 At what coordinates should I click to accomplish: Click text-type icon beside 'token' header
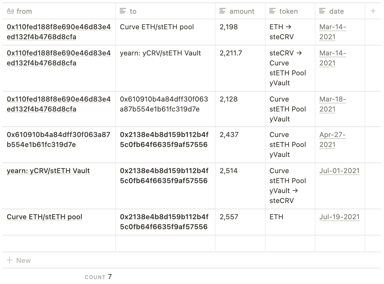(272, 11)
